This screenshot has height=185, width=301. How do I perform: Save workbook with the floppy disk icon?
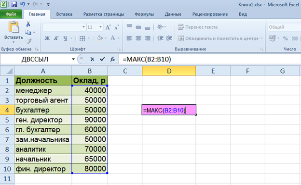(x=14, y=4)
